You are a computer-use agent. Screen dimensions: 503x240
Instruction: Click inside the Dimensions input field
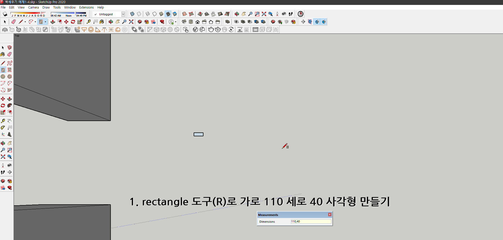point(311,222)
